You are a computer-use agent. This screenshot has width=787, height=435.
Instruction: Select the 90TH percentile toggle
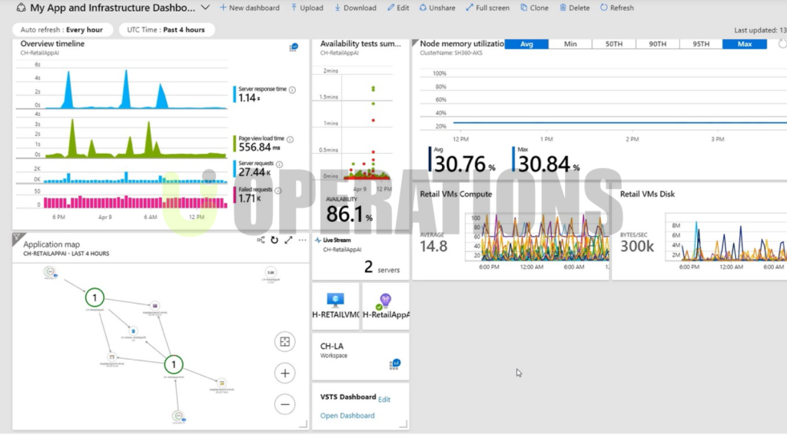(x=658, y=44)
